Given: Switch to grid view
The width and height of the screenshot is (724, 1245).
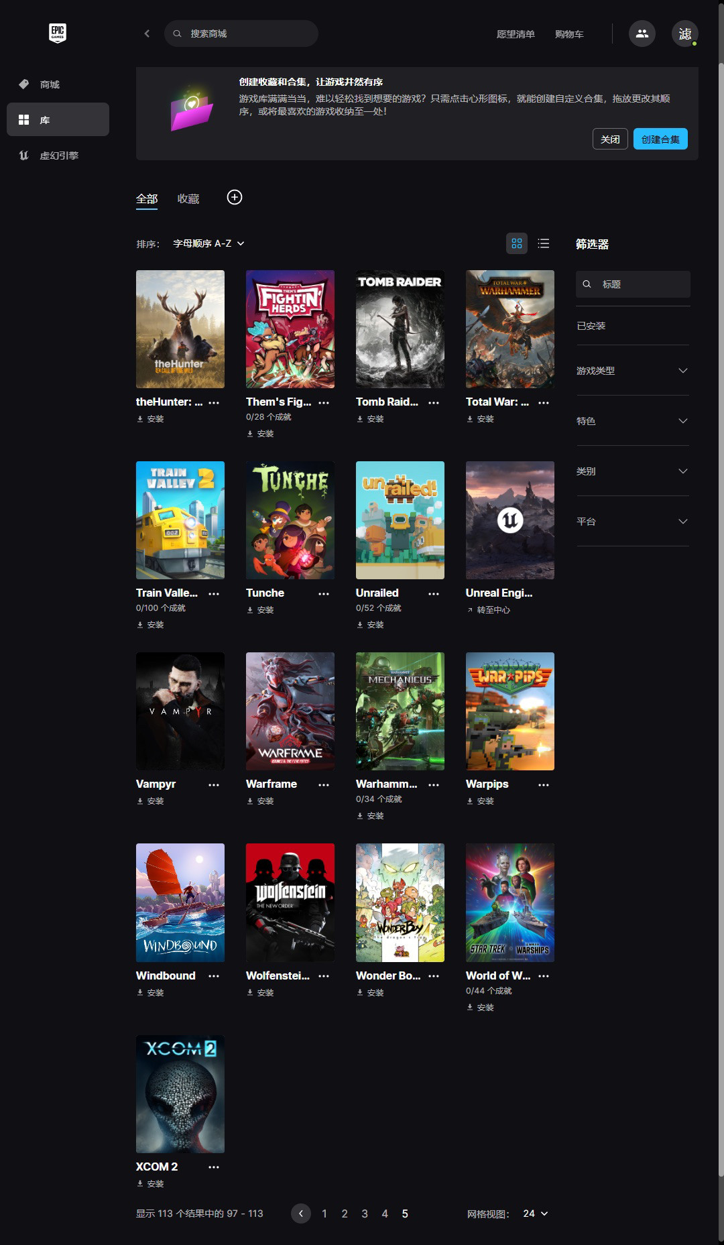Looking at the screenshot, I should pyautogui.click(x=517, y=243).
